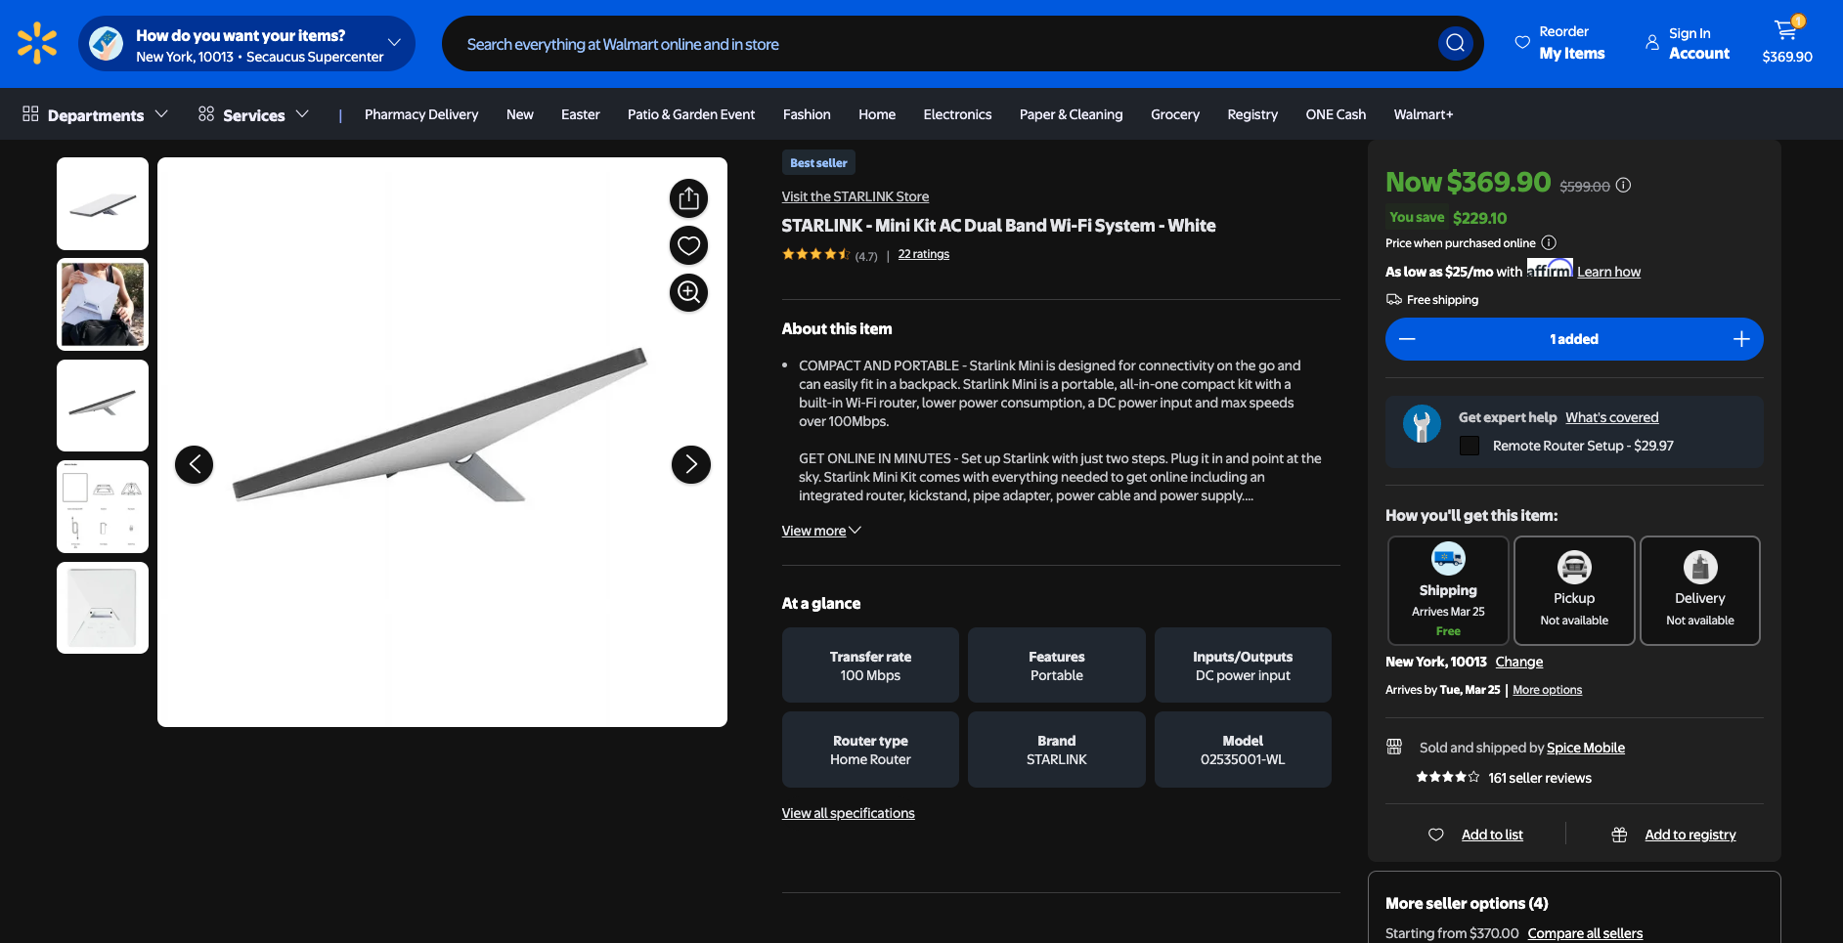
Task: Click the Sign In person icon
Action: [x=1651, y=43]
